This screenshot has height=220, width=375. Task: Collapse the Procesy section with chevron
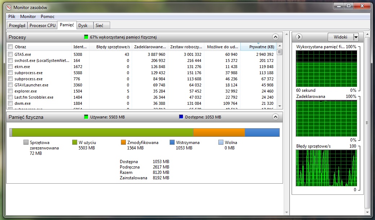click(x=275, y=37)
